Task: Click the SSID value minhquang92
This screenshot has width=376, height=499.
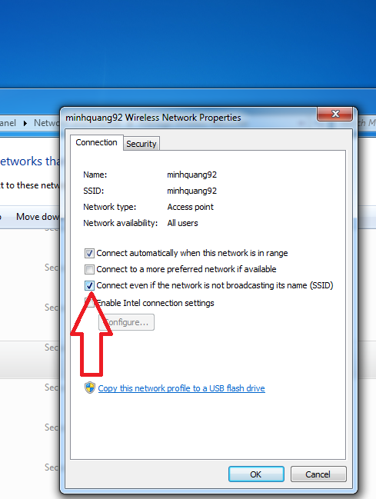Action: 192,191
